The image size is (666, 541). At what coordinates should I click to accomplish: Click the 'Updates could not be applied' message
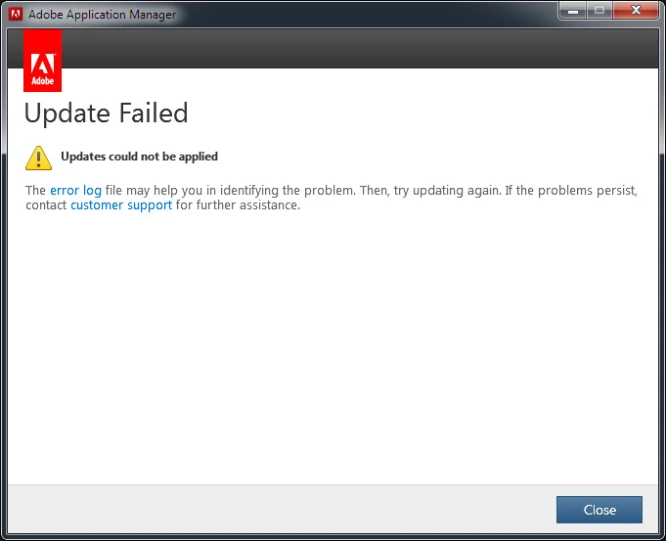[139, 157]
